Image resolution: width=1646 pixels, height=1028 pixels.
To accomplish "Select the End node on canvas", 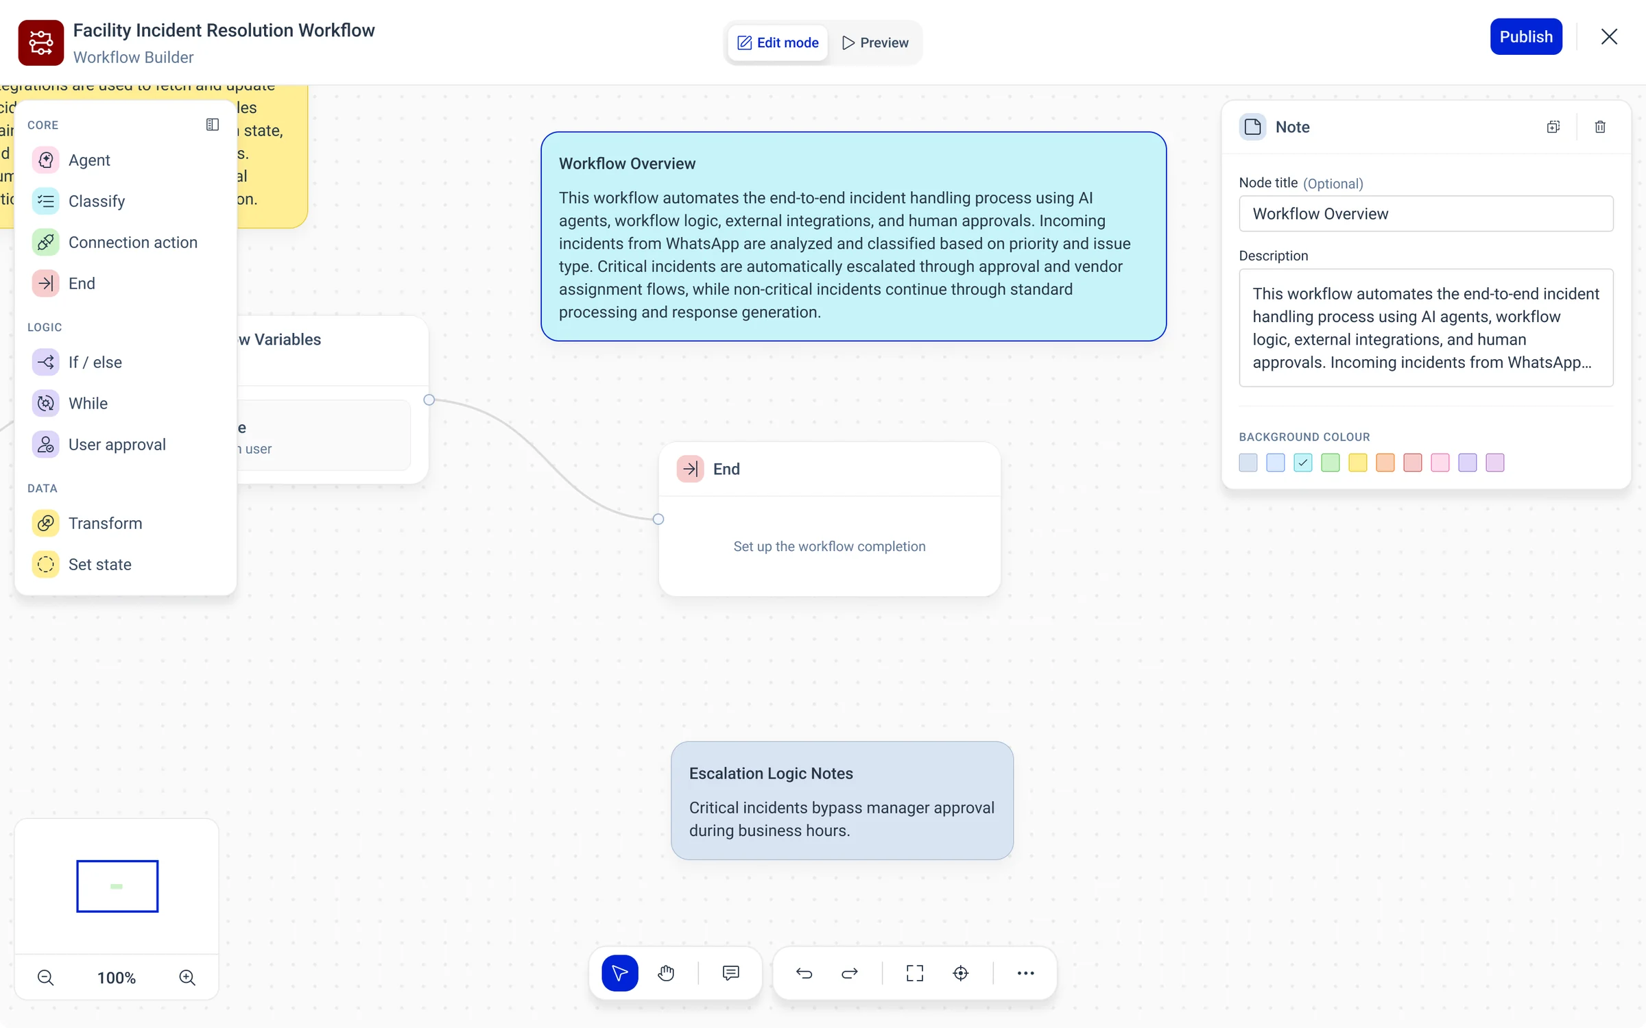I will click(829, 519).
